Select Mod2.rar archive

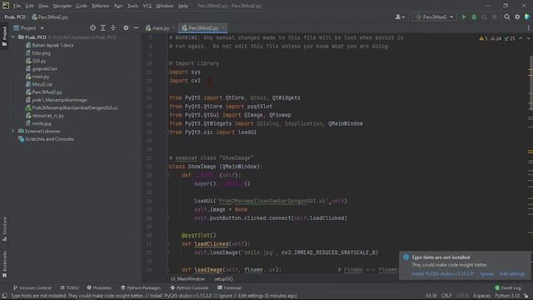coord(42,84)
